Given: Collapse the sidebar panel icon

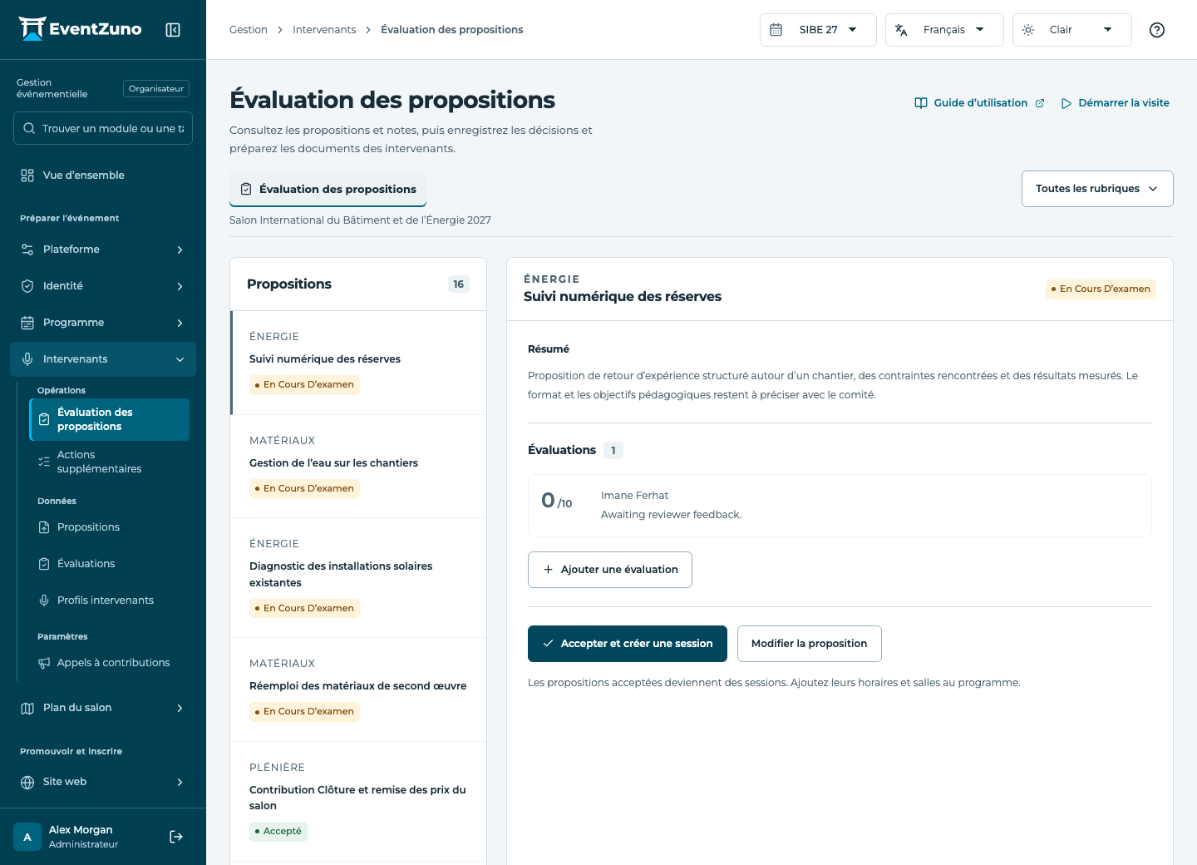Looking at the screenshot, I should tap(173, 30).
